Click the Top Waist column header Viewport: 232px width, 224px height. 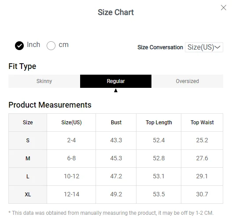[202, 123]
